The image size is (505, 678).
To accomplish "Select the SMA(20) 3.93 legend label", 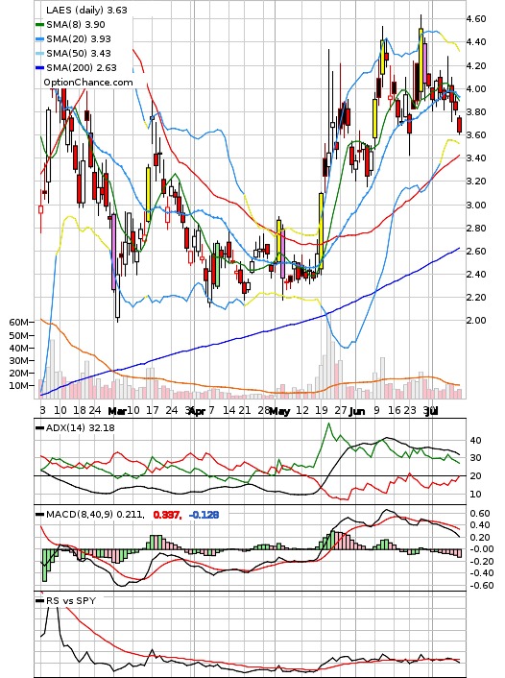I will (79, 39).
